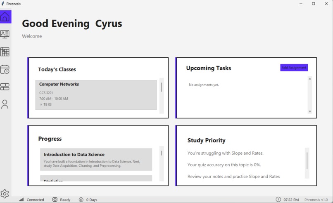Click 'Review your notes and practice Slope and Rates'
This screenshot has height=203, width=333.
pos(233,177)
